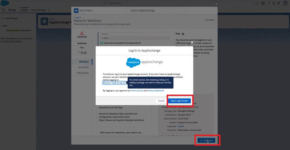Open the Help question mark icon
This screenshot has width=290, height=150.
(x=269, y=3)
